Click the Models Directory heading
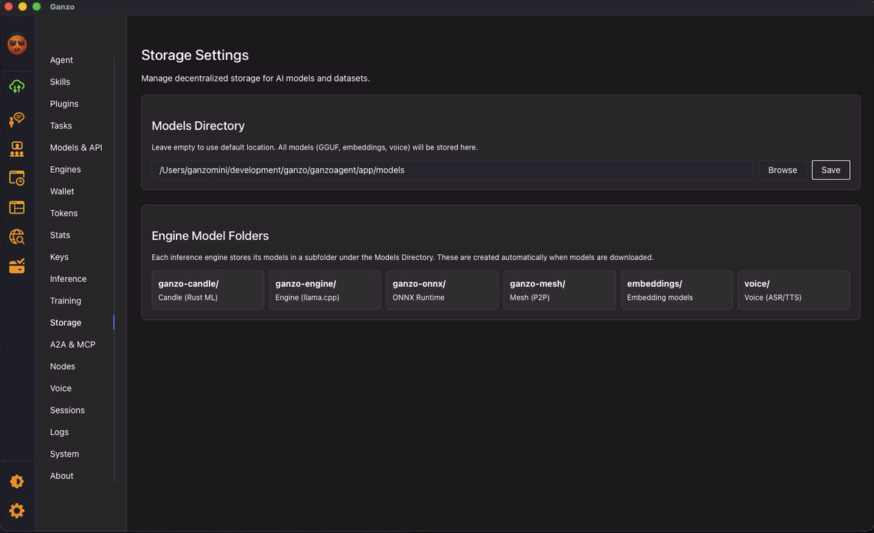 point(198,126)
